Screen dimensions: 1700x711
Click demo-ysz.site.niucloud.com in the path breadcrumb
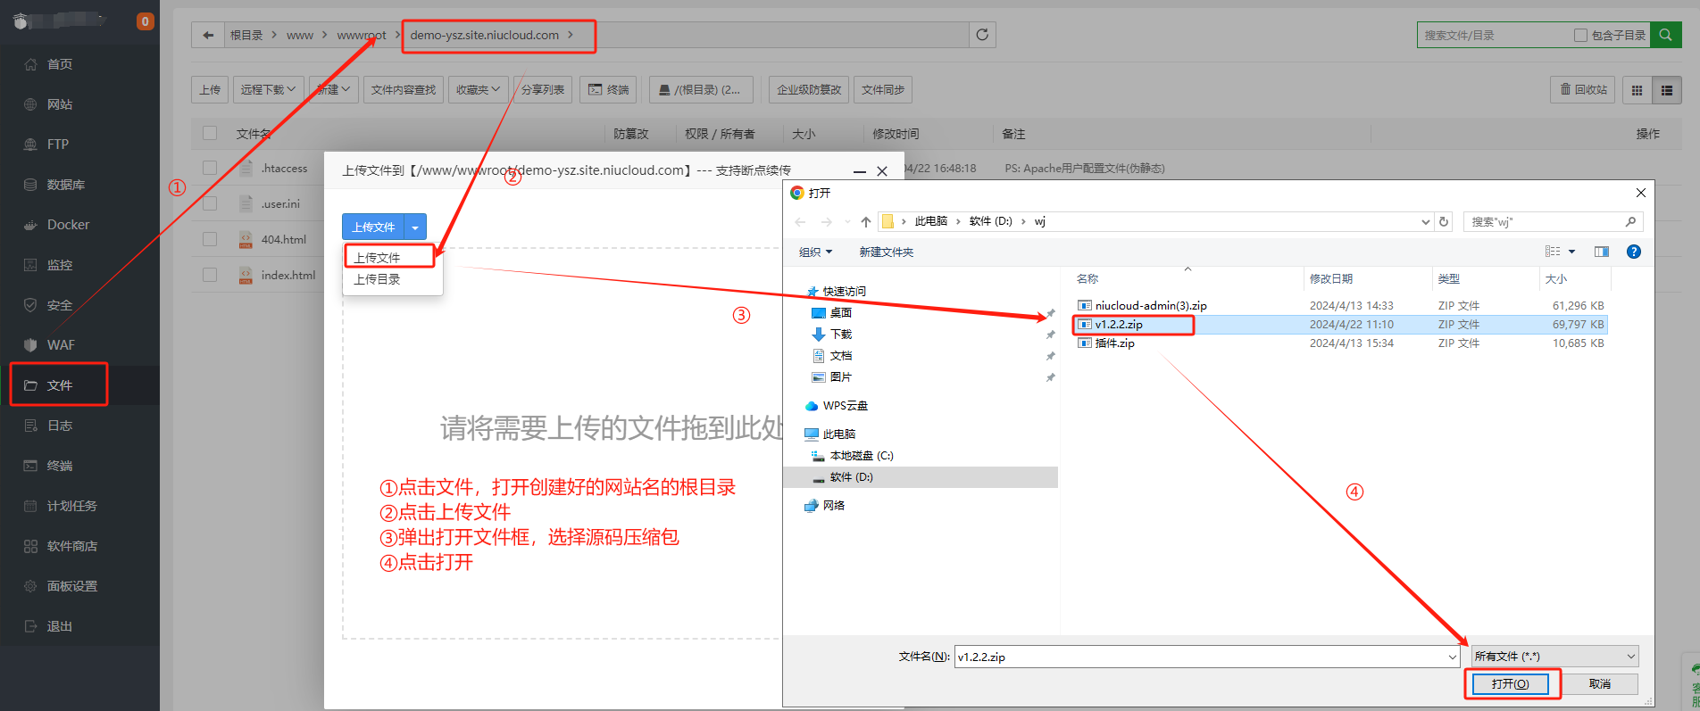pyautogui.click(x=485, y=35)
